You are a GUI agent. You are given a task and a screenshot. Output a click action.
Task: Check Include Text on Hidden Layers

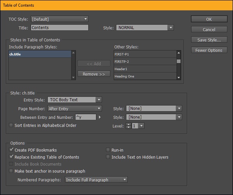click(x=108, y=157)
